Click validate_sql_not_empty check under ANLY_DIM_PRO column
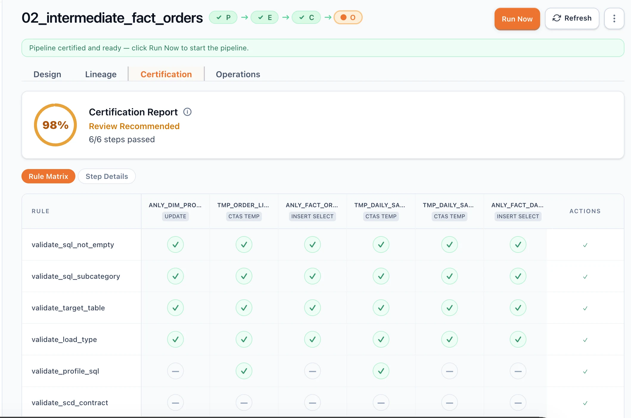 175,245
